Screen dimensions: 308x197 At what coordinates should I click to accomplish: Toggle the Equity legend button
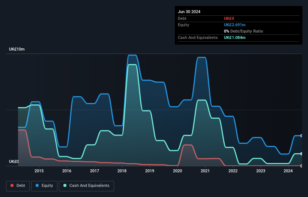point(44,186)
